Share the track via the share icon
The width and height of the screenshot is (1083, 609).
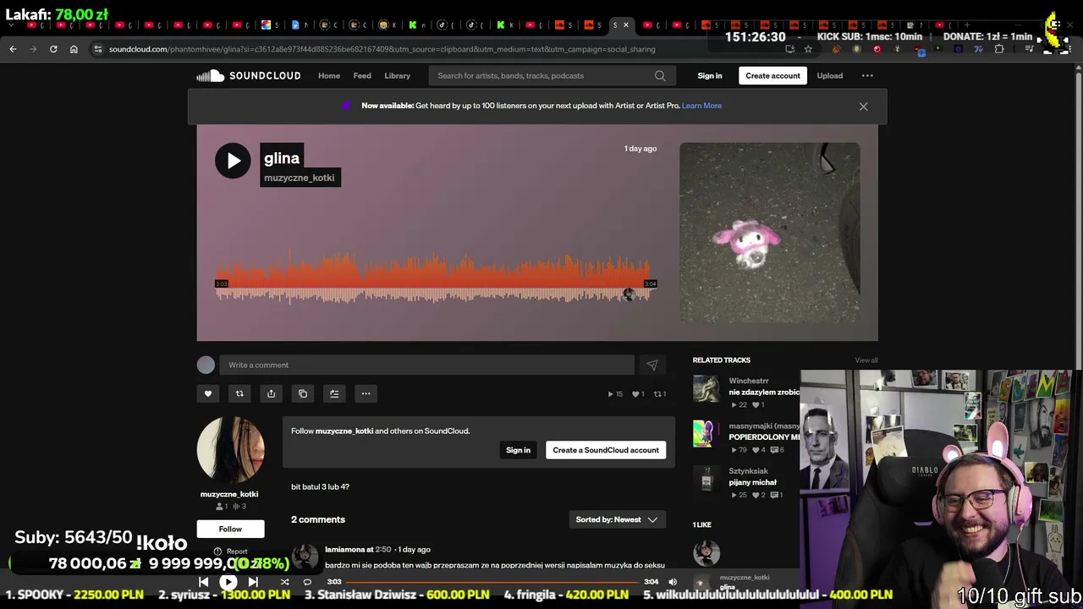click(x=271, y=393)
